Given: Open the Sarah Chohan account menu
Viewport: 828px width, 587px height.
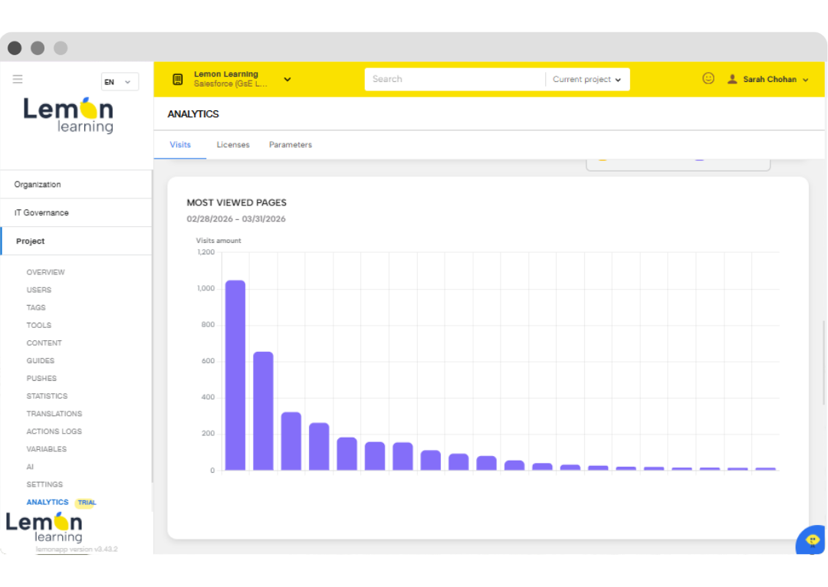Looking at the screenshot, I should pos(767,78).
